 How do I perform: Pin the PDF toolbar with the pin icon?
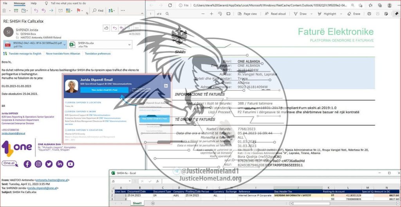point(396,14)
